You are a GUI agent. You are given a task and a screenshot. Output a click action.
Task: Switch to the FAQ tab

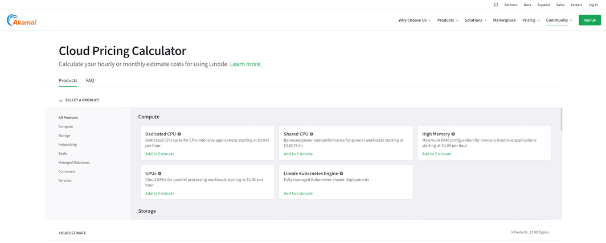coord(90,81)
